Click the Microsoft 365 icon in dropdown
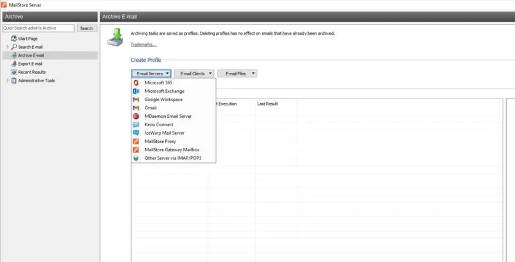Screen dimensions: 515x262 click(136, 83)
